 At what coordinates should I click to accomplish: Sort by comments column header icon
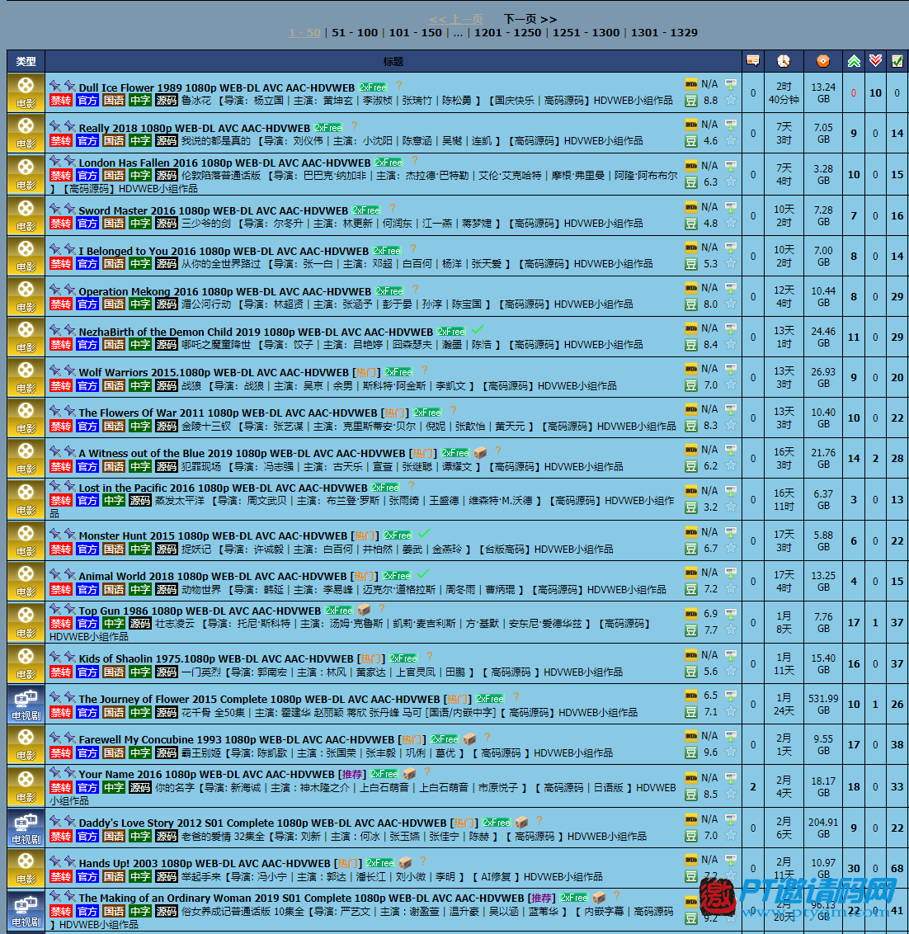753,61
